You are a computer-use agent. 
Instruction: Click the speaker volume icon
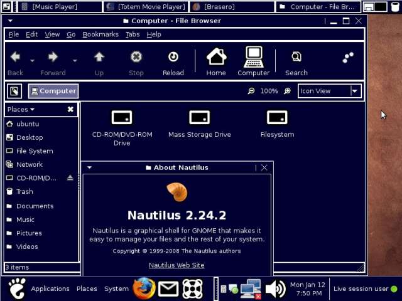pos(275,288)
